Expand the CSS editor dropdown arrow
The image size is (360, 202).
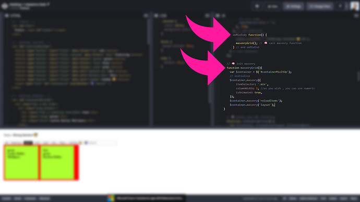click(207, 16)
